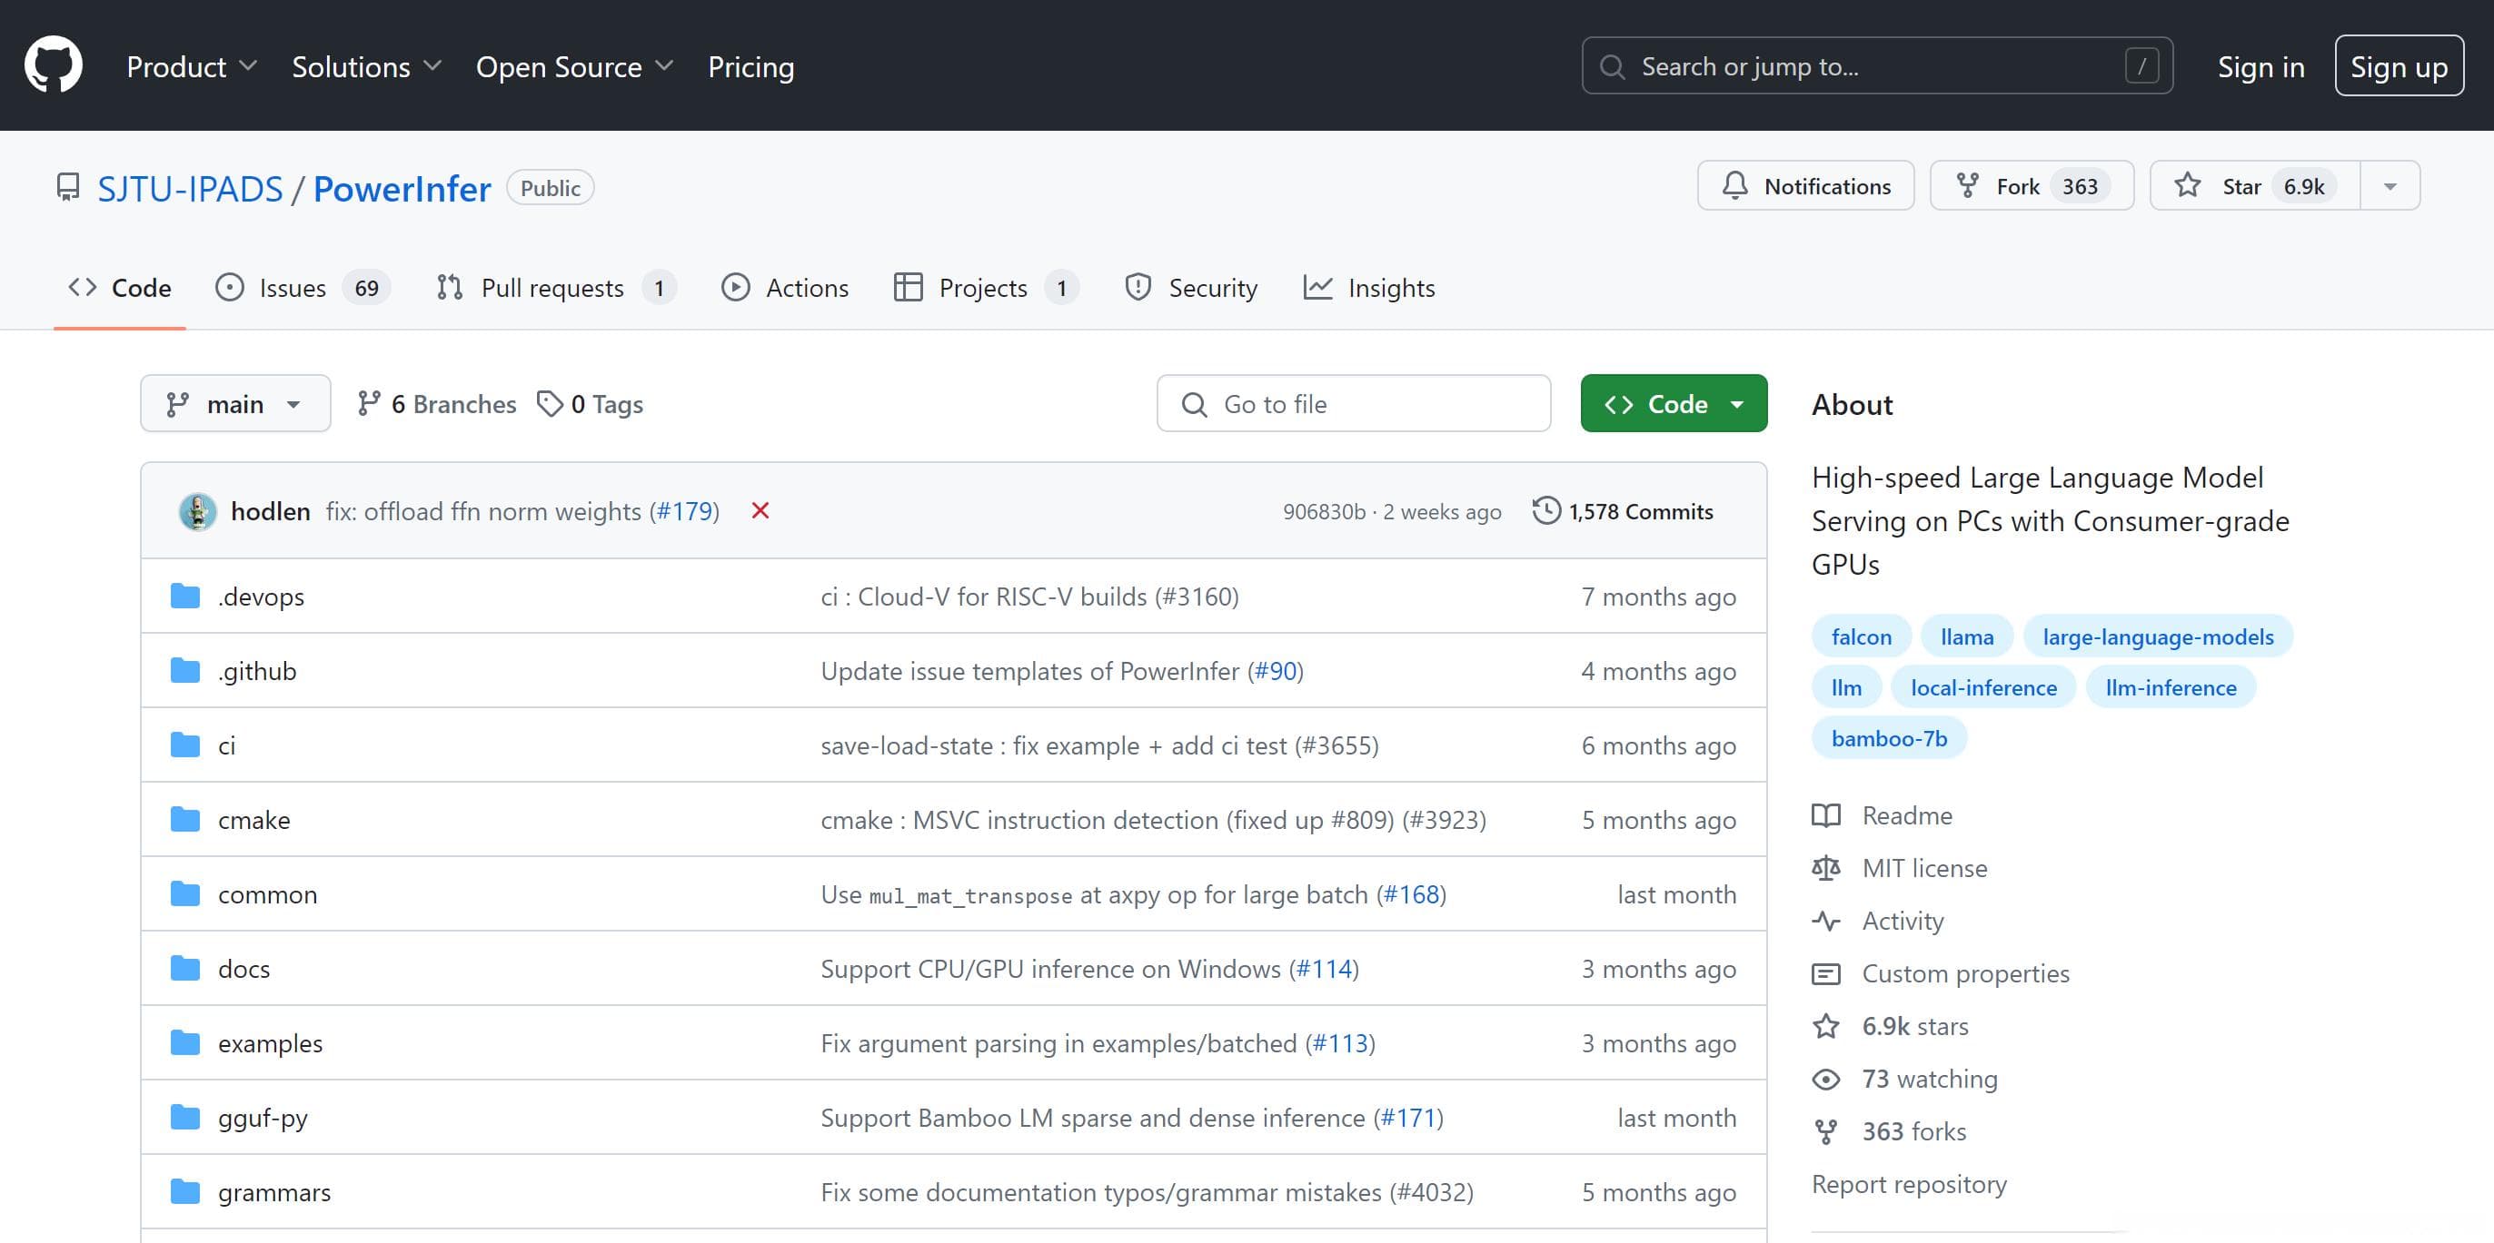Switch to the Security tab
Image resolution: width=2494 pixels, height=1243 pixels.
[x=1191, y=287]
